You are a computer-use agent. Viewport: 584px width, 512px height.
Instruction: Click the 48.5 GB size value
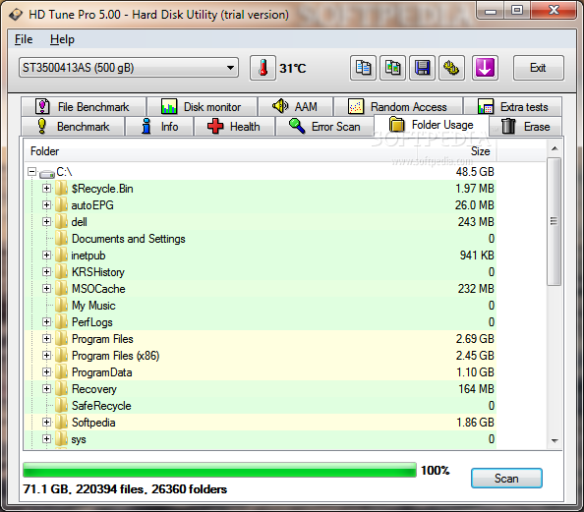click(x=475, y=172)
